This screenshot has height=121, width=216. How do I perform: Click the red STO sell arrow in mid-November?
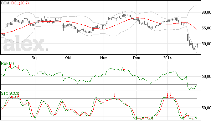tap(115, 95)
